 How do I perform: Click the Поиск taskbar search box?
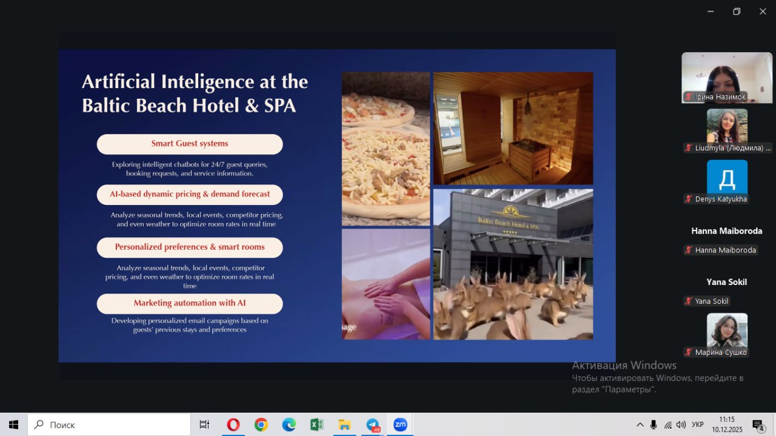(109, 424)
